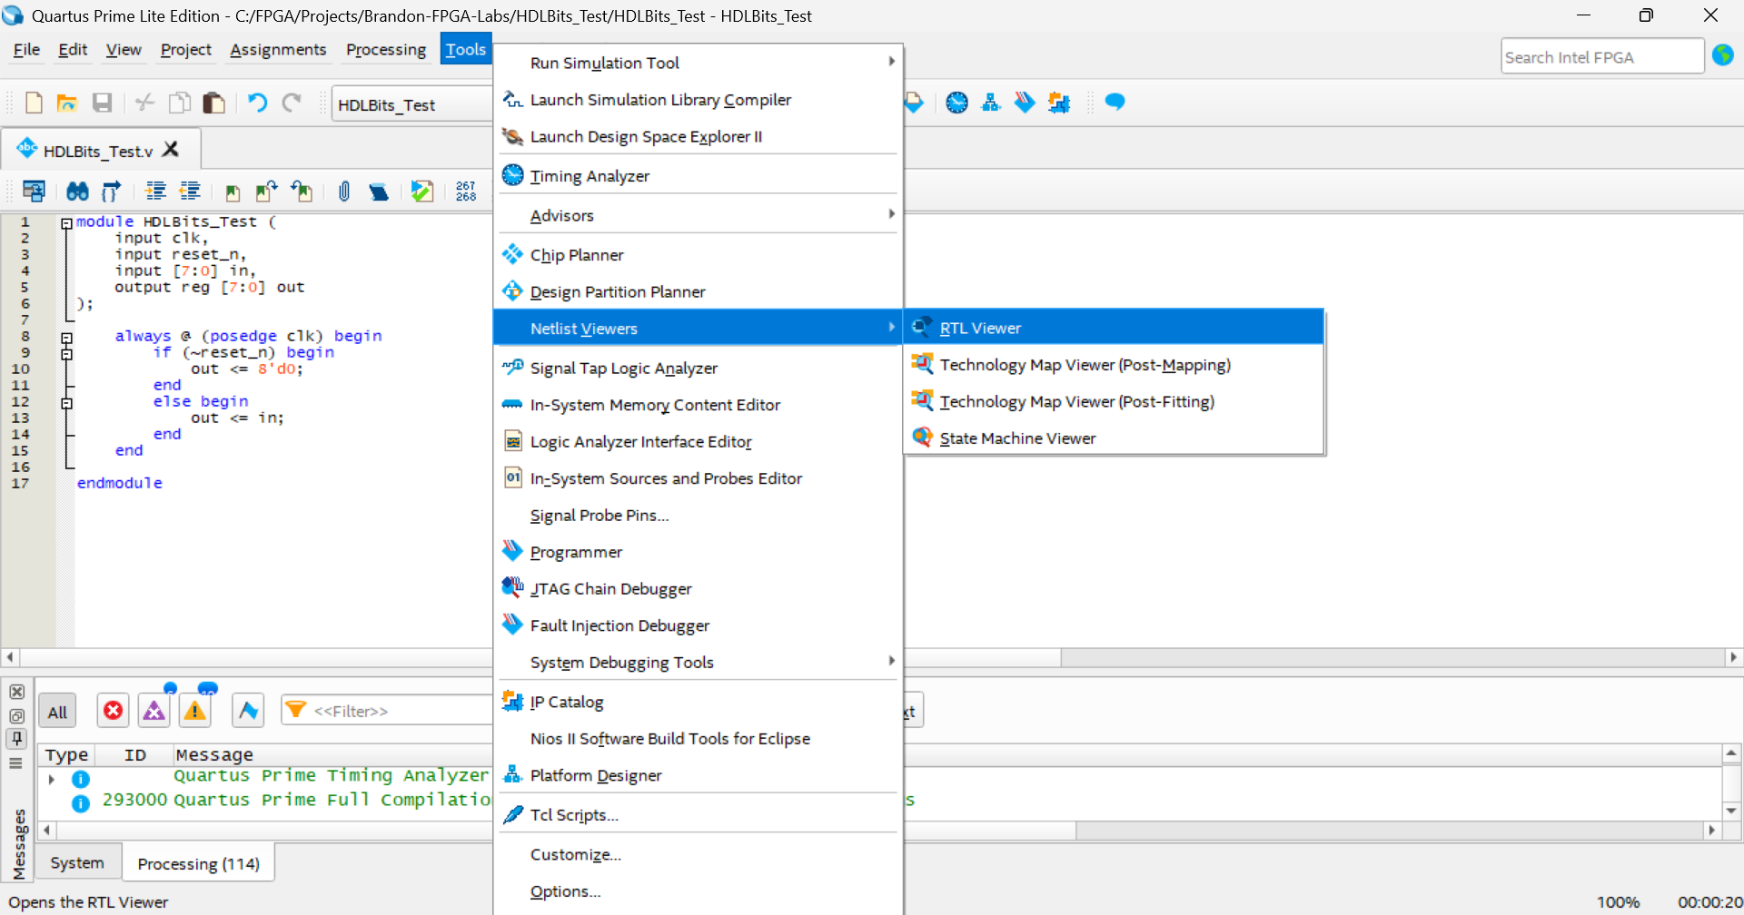Close the HDLBits_Test.v editor tab
The image size is (1744, 915).
pos(171,149)
